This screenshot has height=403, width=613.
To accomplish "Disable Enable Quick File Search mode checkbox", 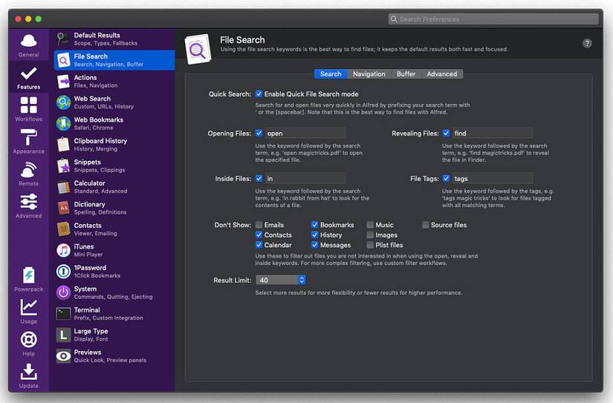I will (x=259, y=94).
